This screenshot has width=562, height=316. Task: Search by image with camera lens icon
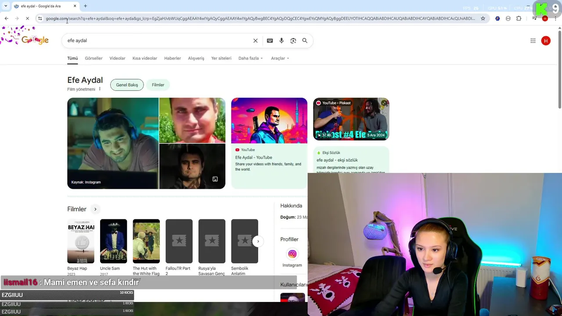tap(293, 40)
